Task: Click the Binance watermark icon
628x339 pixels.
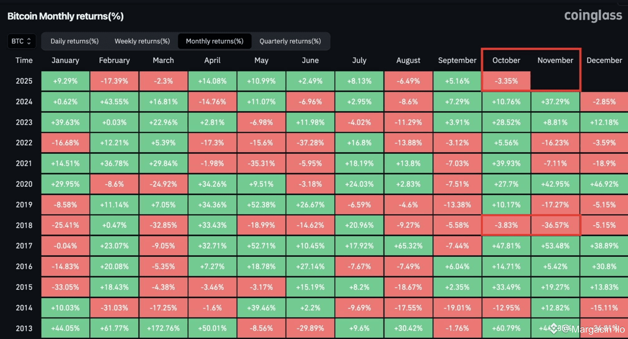Action: [x=554, y=328]
